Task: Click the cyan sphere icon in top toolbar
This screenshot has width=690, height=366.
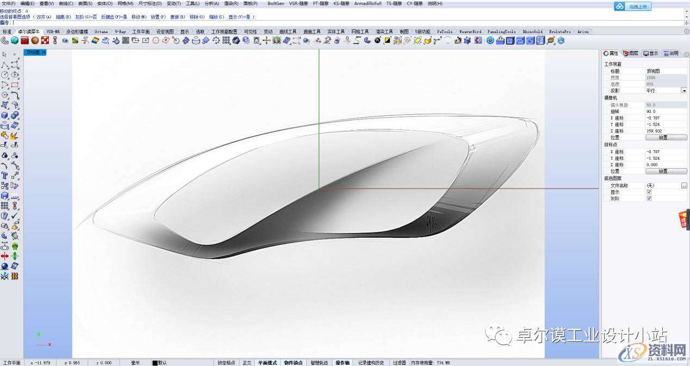Action: 15,40
